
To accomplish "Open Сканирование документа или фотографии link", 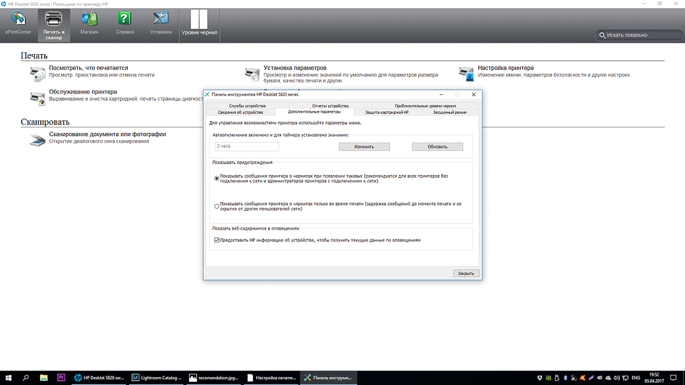I will (107, 134).
